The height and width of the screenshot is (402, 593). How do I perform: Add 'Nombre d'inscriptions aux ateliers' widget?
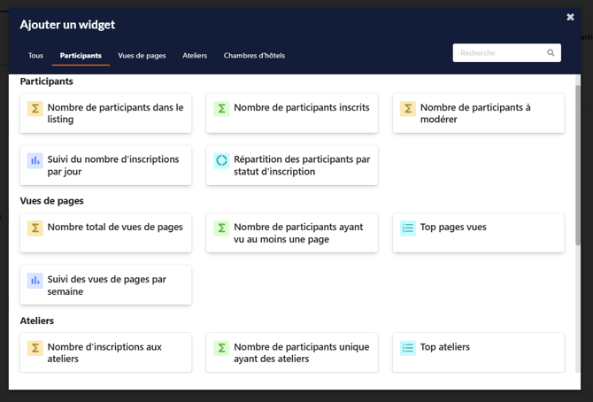106,352
